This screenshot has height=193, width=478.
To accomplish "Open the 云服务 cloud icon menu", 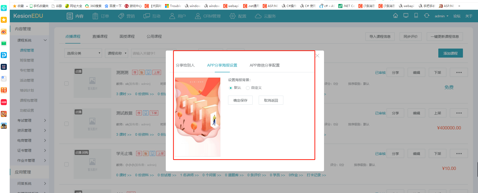I will click(258, 16).
